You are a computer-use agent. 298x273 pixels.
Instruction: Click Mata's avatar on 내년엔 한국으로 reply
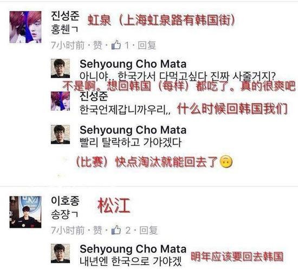point(60,253)
